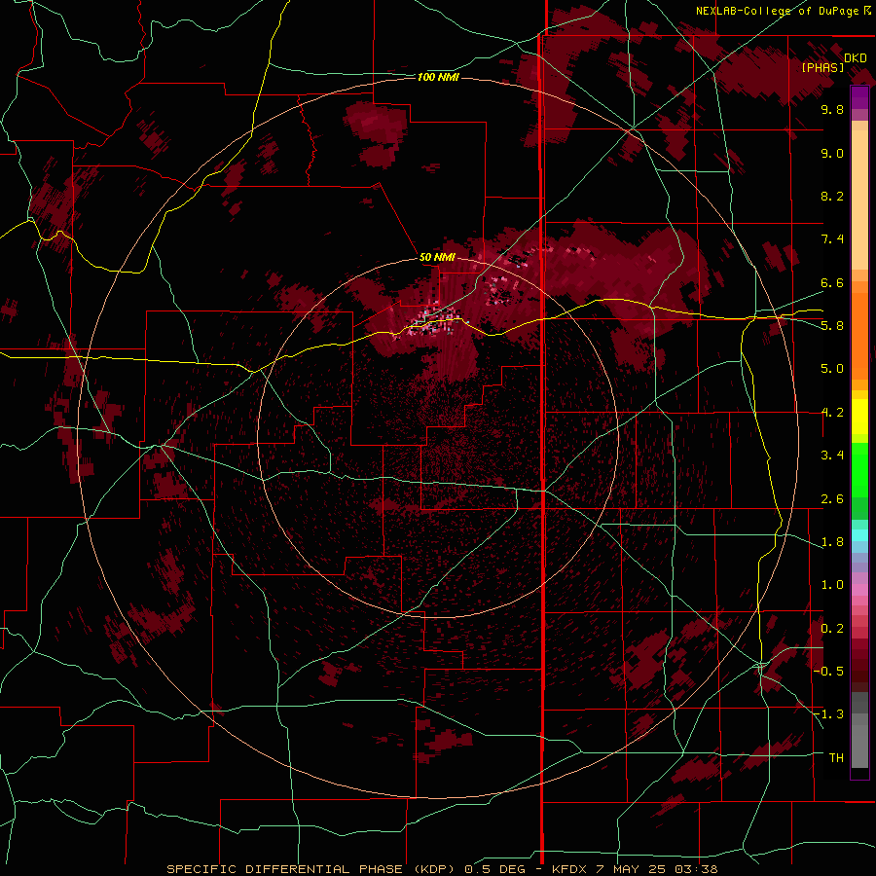Click the [PHAS] units label
Viewport: 876px width, 876px height.
(x=822, y=67)
